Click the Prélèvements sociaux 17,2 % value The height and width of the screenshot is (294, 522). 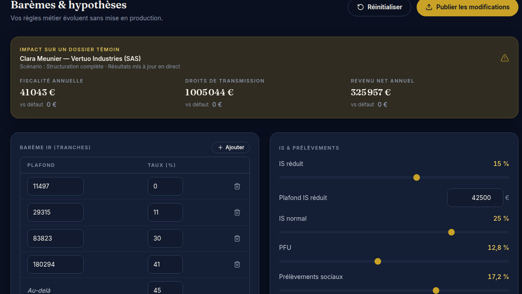(498, 277)
